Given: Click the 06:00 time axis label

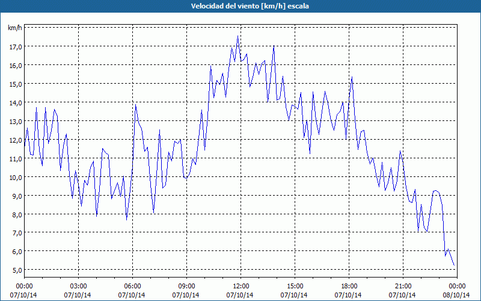Looking at the screenshot, I should (132, 287).
